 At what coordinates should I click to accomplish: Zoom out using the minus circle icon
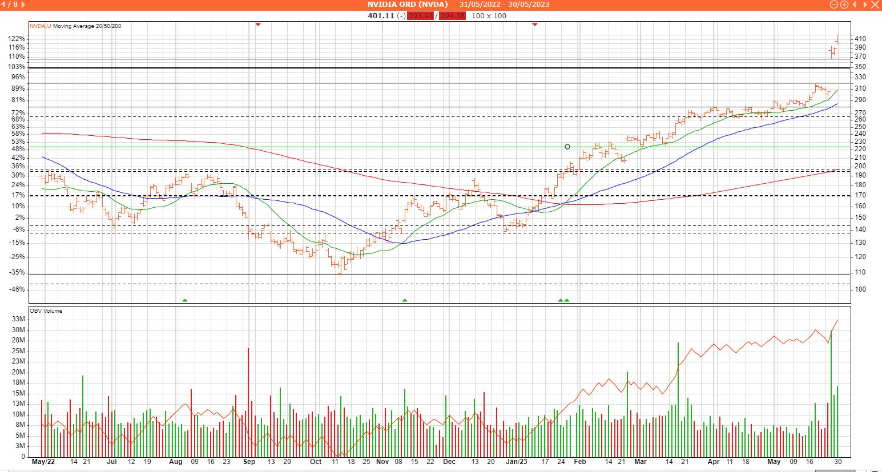[834, 5]
